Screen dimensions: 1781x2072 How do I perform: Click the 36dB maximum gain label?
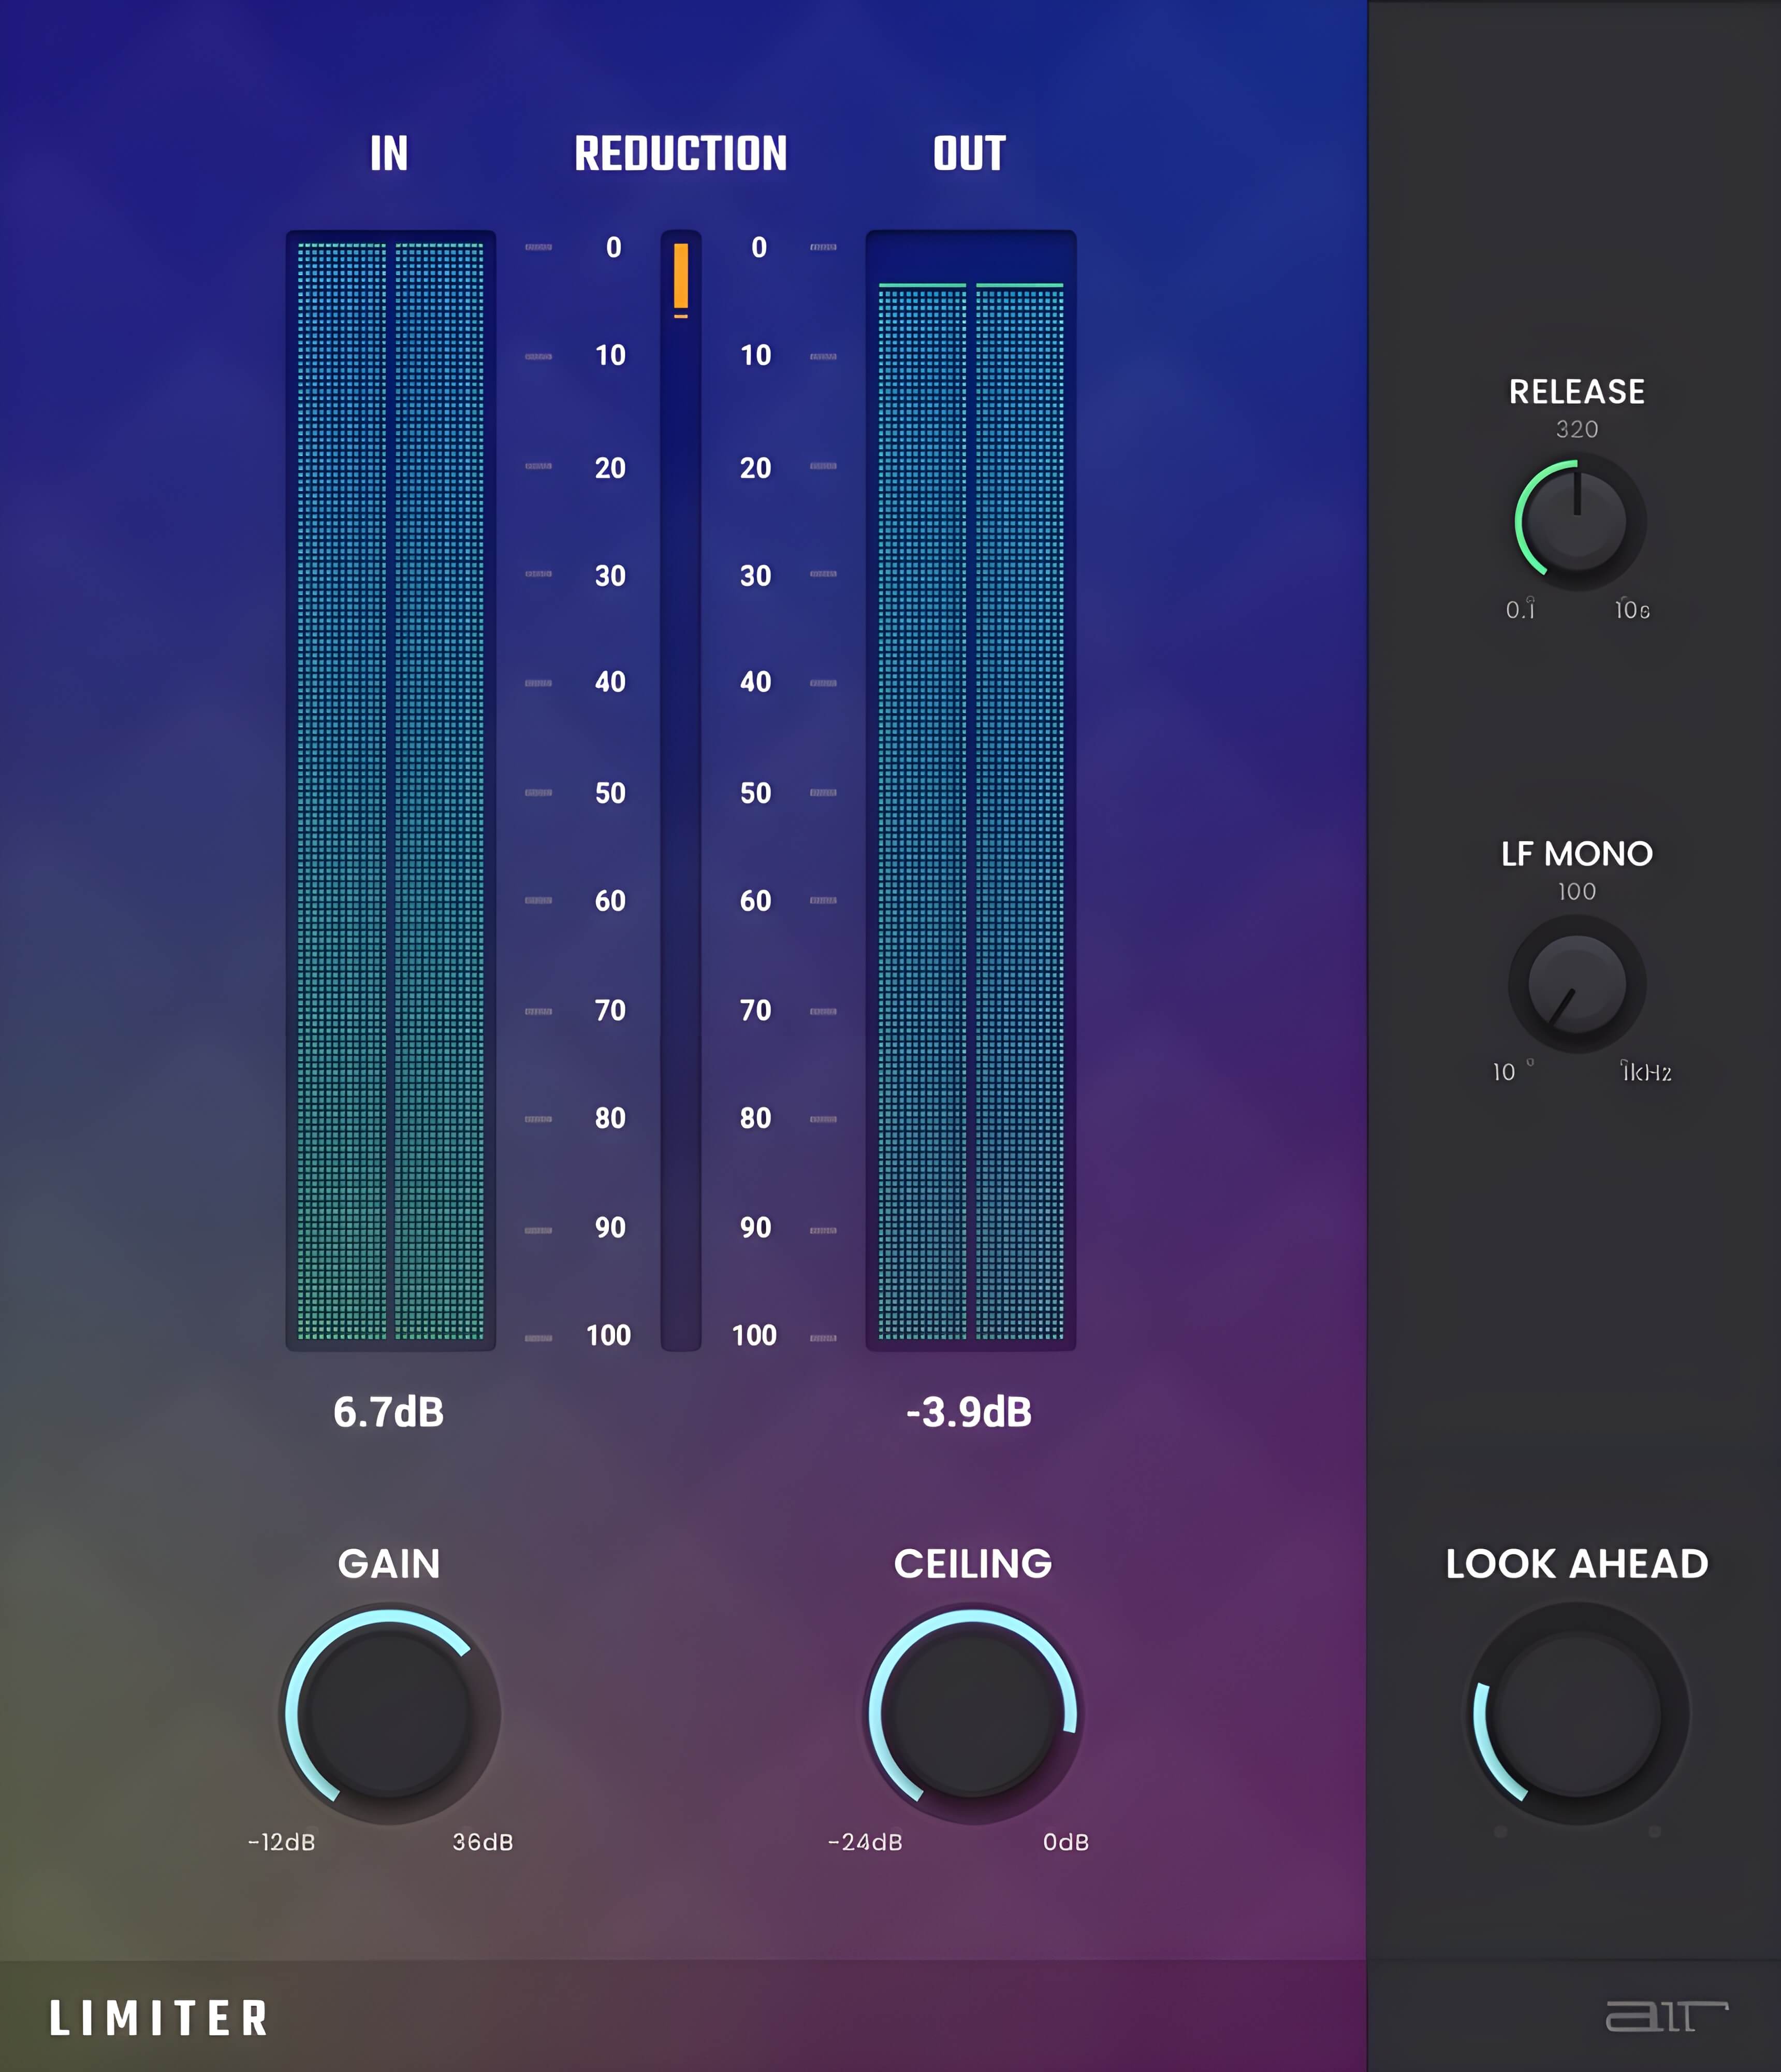483,1842
